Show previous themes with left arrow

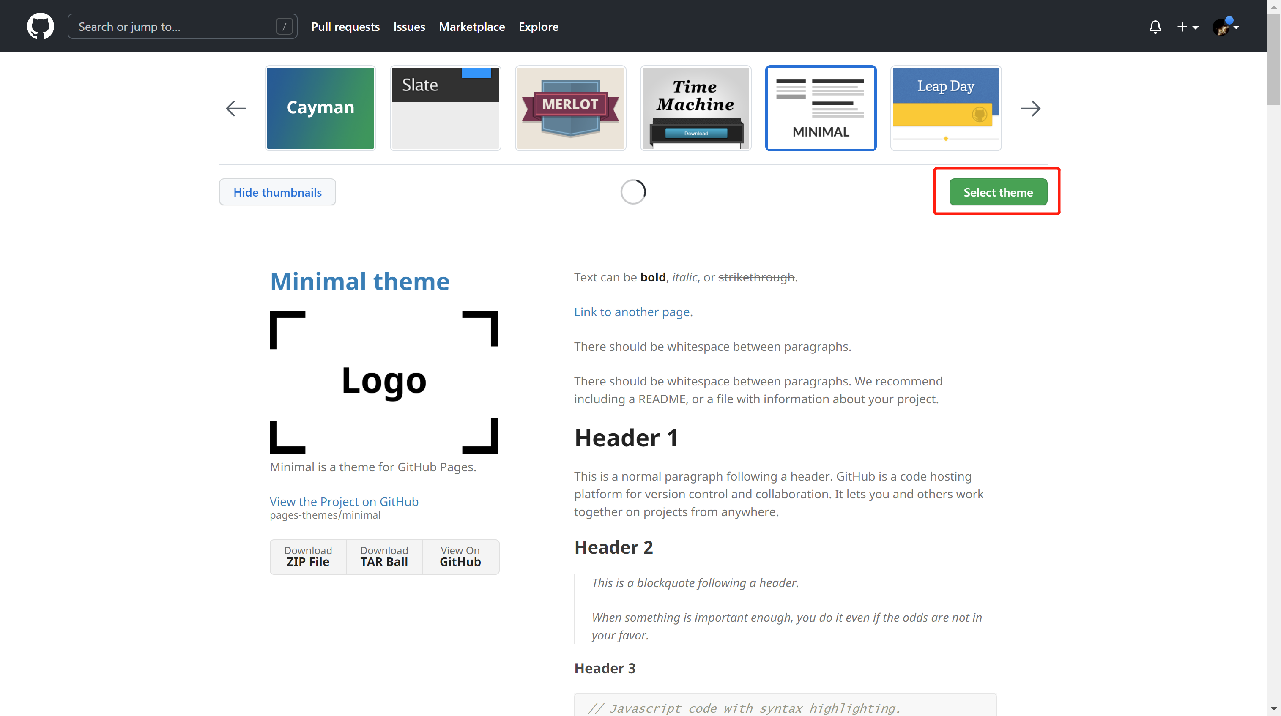(236, 108)
